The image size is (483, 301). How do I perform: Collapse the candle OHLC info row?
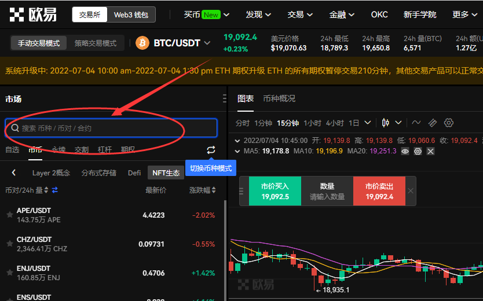click(x=237, y=141)
